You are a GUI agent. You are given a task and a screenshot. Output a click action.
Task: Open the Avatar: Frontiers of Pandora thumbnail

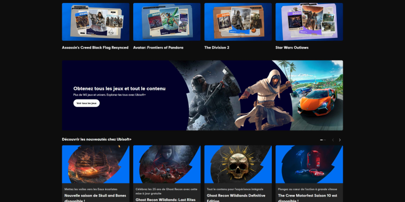point(167,22)
